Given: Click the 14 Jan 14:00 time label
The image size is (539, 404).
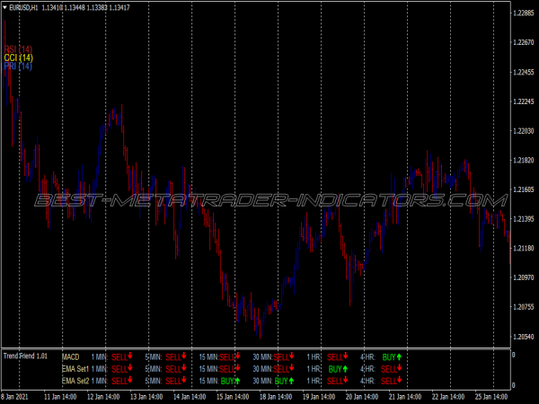Looking at the screenshot, I should (x=190, y=397).
